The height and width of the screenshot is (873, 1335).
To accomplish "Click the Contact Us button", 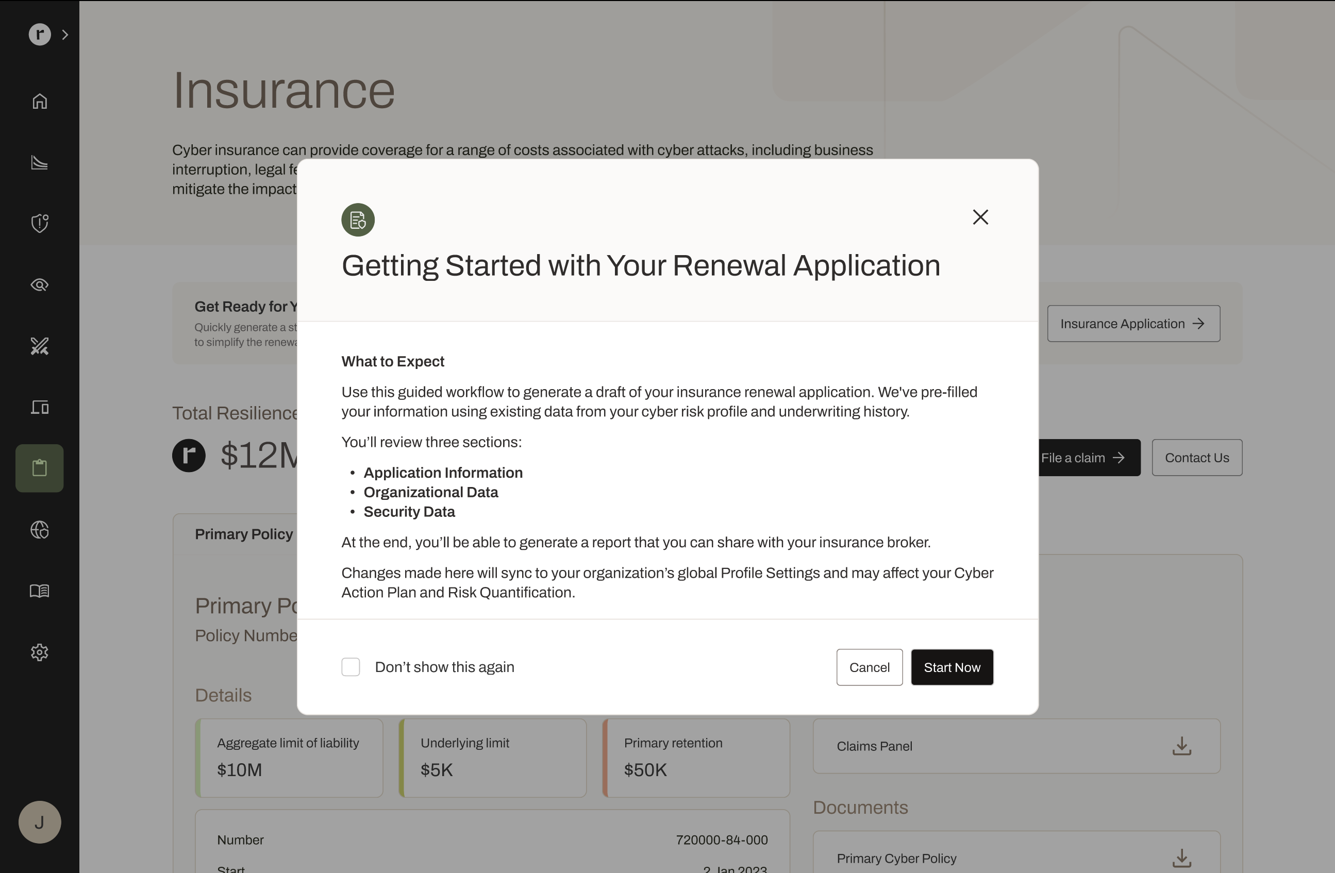I will [x=1196, y=458].
